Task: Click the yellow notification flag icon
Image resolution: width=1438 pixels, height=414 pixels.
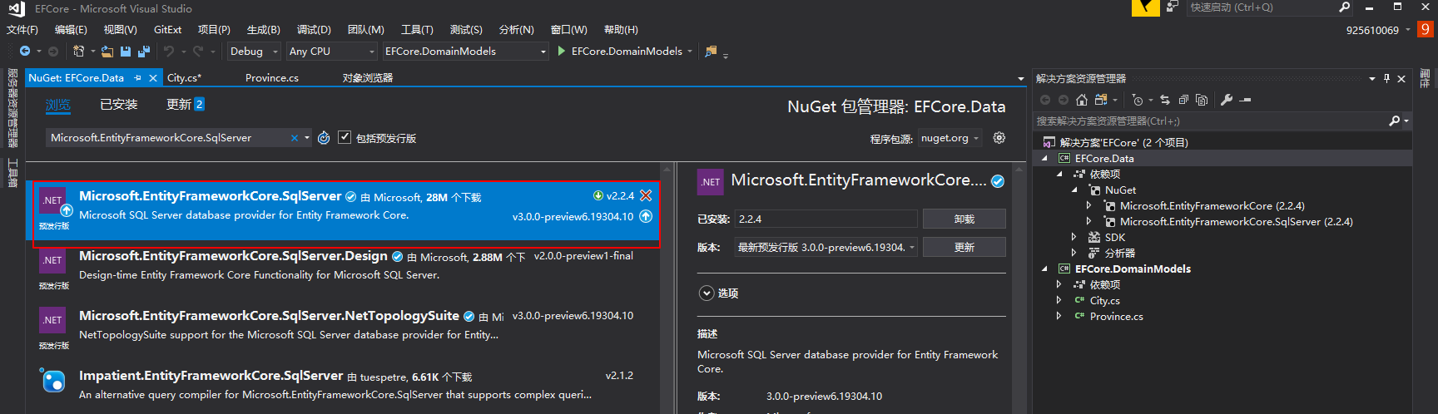Action: (x=1146, y=7)
